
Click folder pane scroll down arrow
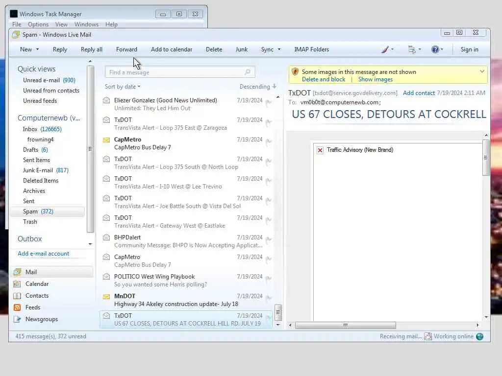(x=90, y=244)
